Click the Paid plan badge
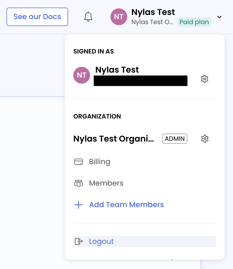Screen dimensions: 233x269 tap(194, 22)
